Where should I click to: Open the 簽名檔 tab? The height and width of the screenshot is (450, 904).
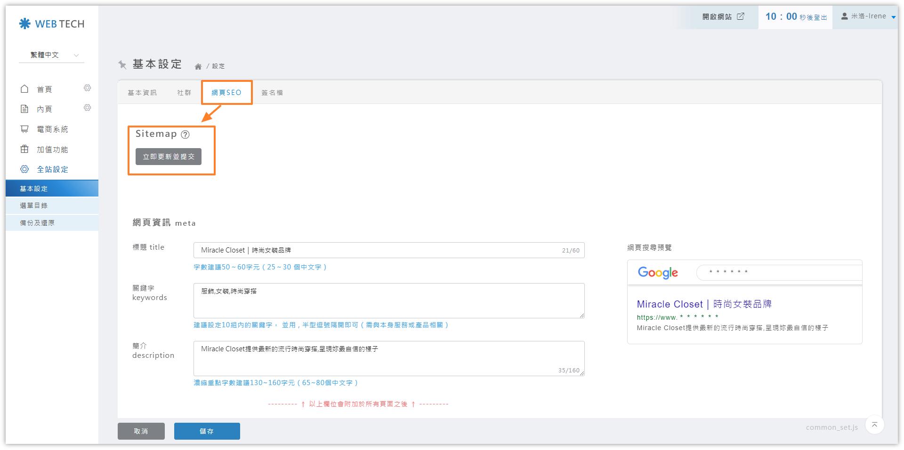point(272,92)
